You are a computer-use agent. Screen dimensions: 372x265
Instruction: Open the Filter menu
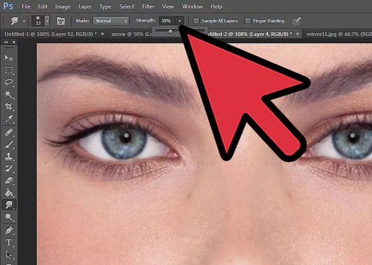click(x=148, y=6)
